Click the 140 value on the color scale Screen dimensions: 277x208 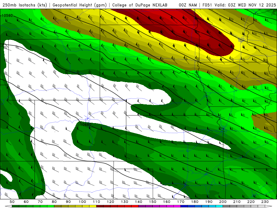(x=138, y=202)
